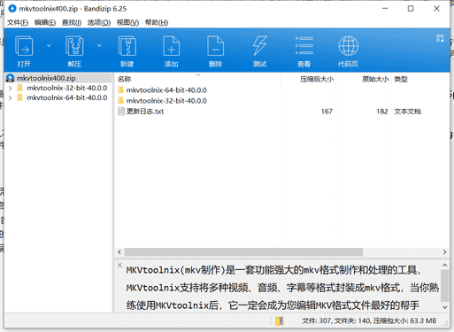
Task: Click the Bandizip logo in title bar
Action: tap(12, 9)
